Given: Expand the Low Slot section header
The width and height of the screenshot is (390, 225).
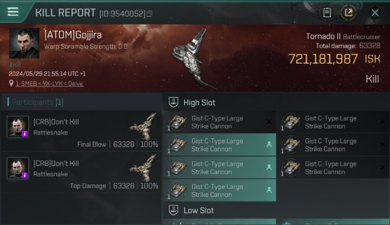Looking at the screenshot, I should click(276, 210).
